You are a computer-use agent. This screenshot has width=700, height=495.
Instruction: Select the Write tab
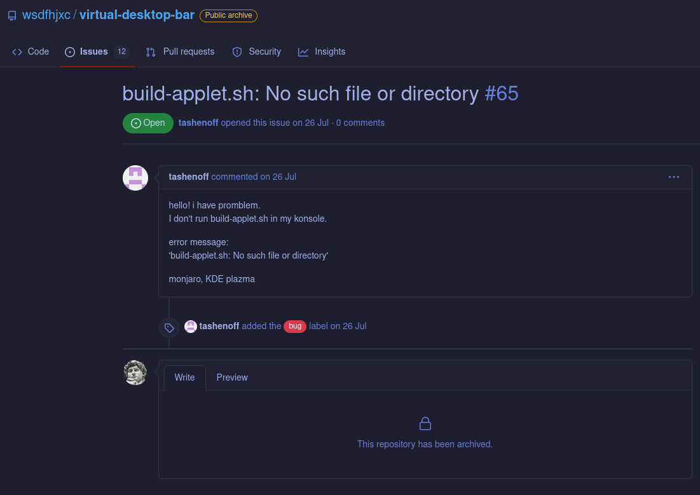coord(185,377)
